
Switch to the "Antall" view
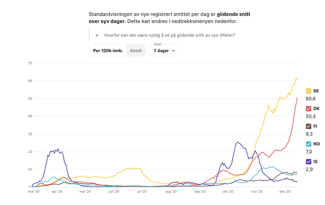[136, 50]
